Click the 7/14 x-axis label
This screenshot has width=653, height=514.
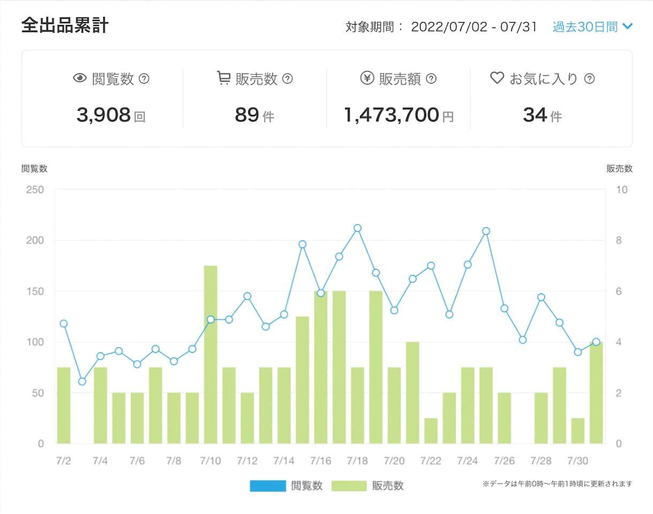pos(284,460)
